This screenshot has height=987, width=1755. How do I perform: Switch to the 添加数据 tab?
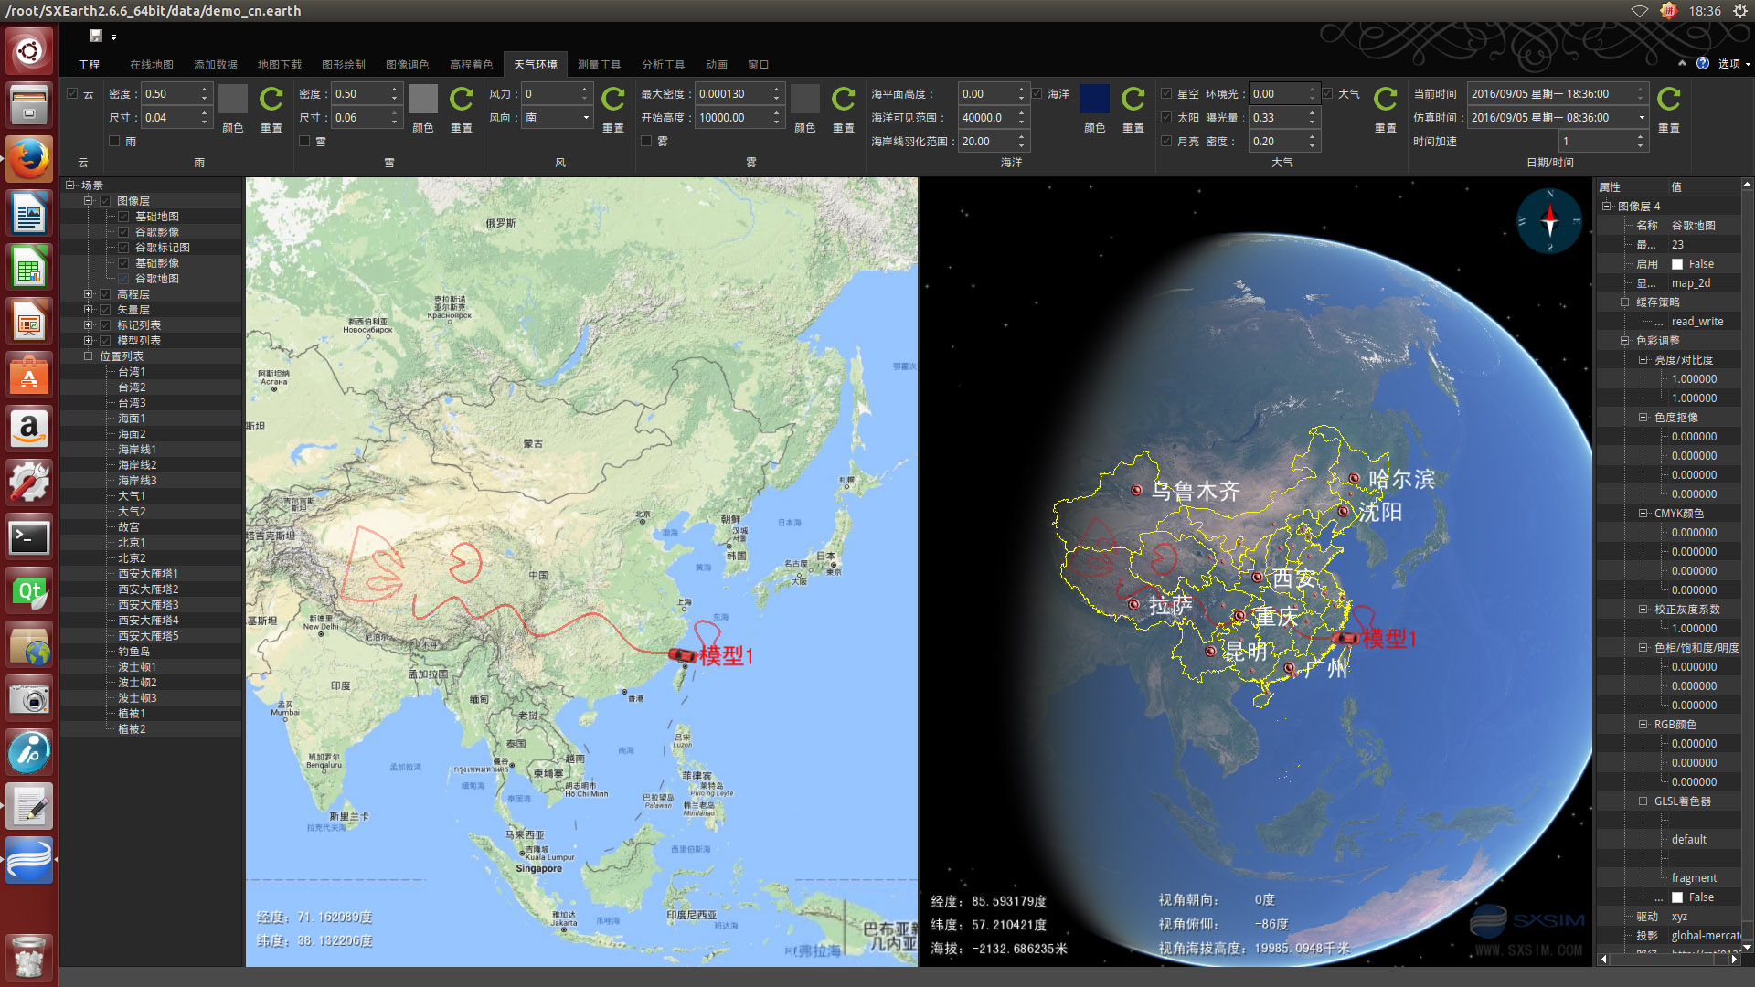click(216, 65)
